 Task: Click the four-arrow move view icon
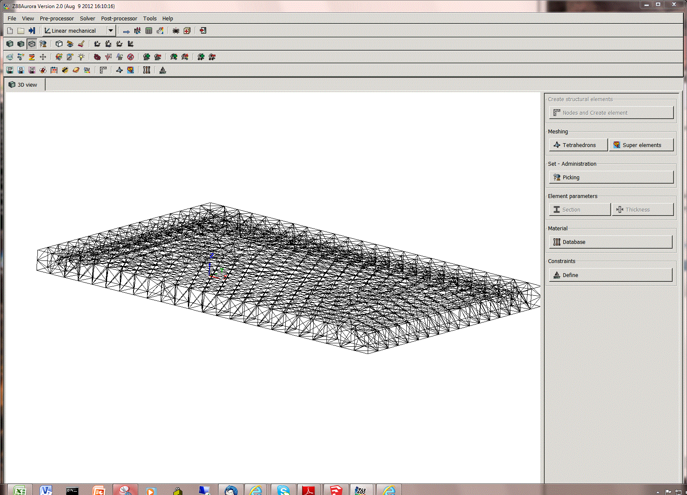tap(43, 57)
